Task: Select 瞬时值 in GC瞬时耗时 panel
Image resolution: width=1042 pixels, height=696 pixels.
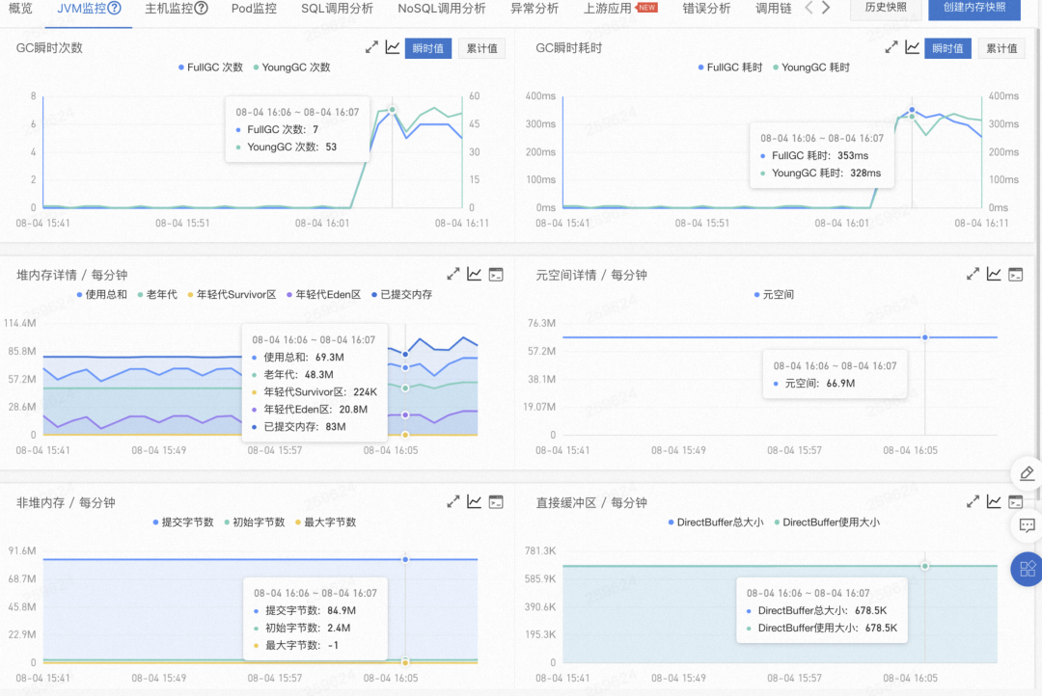Action: click(x=947, y=48)
